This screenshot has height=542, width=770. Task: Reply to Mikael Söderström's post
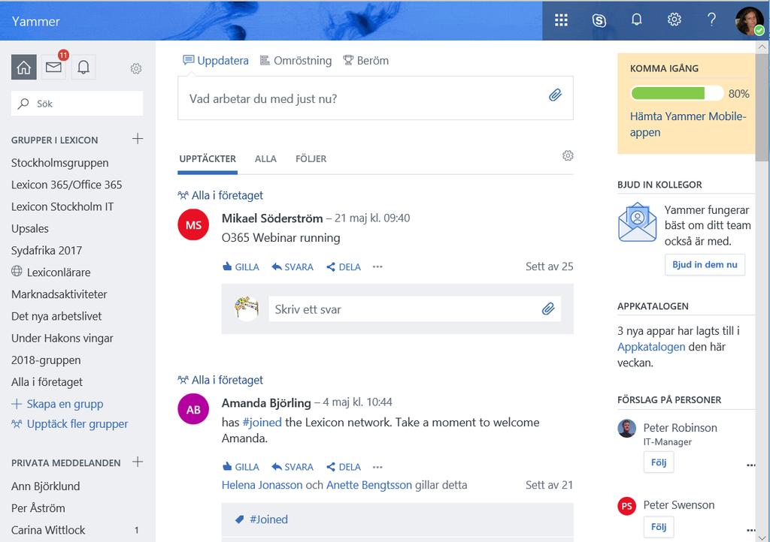pos(293,267)
